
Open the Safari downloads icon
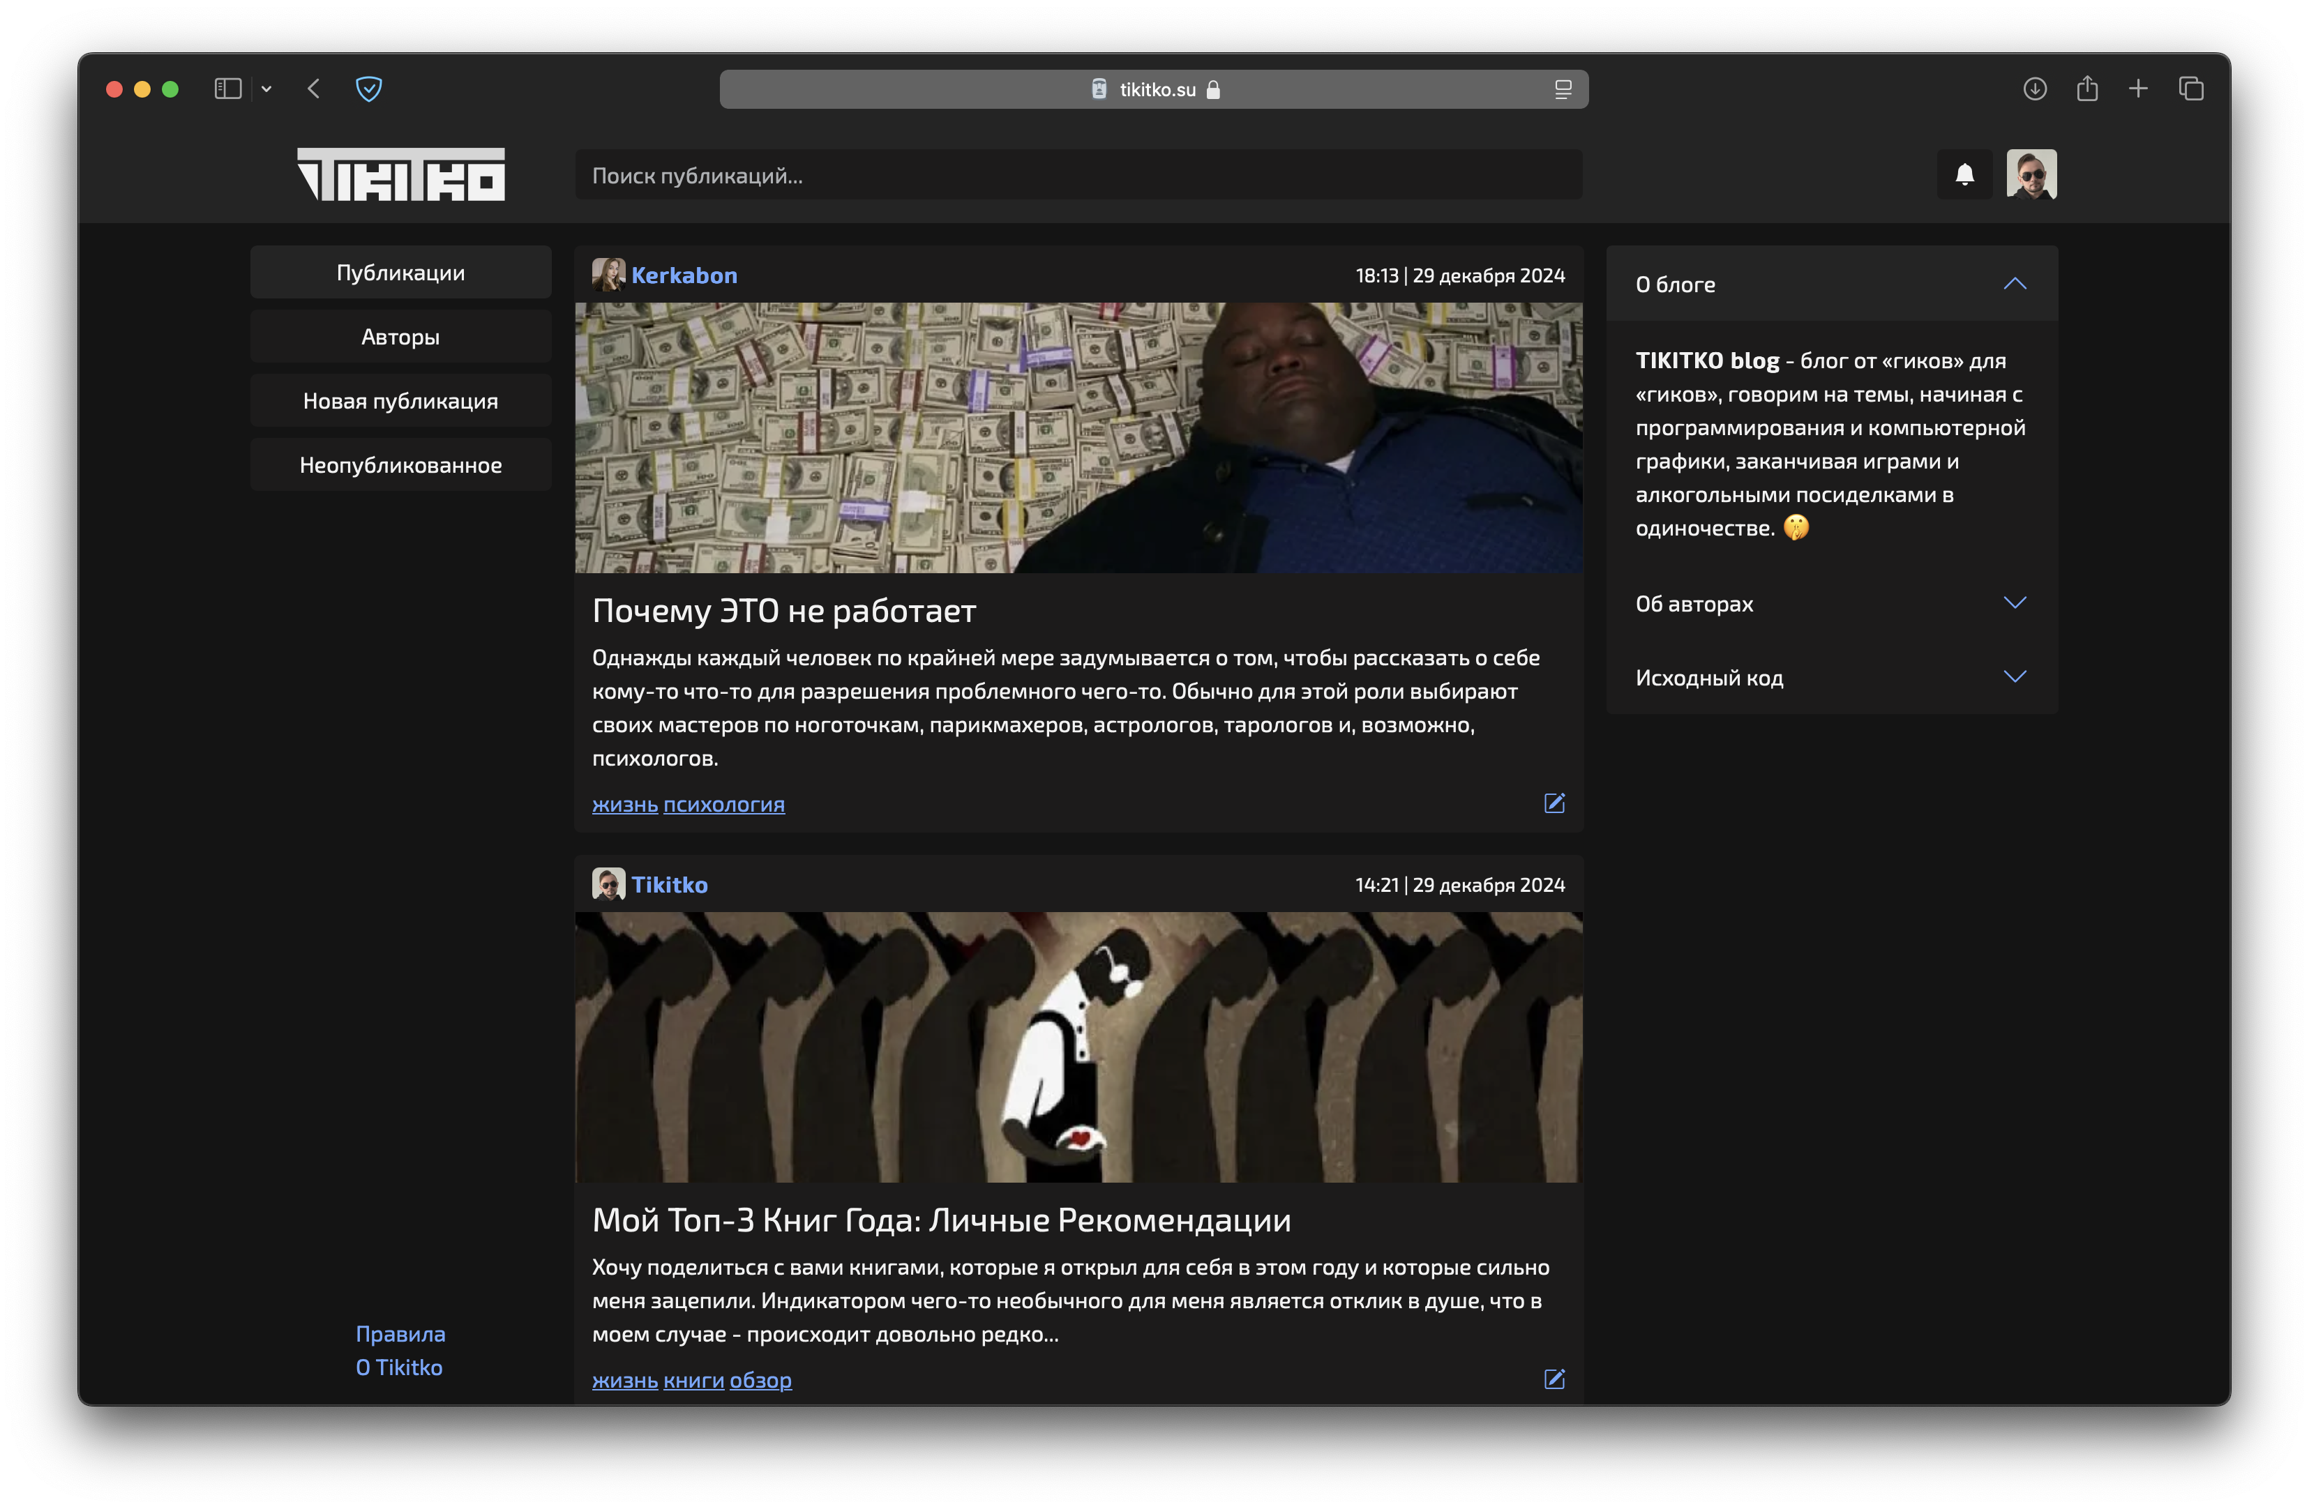click(x=2034, y=89)
